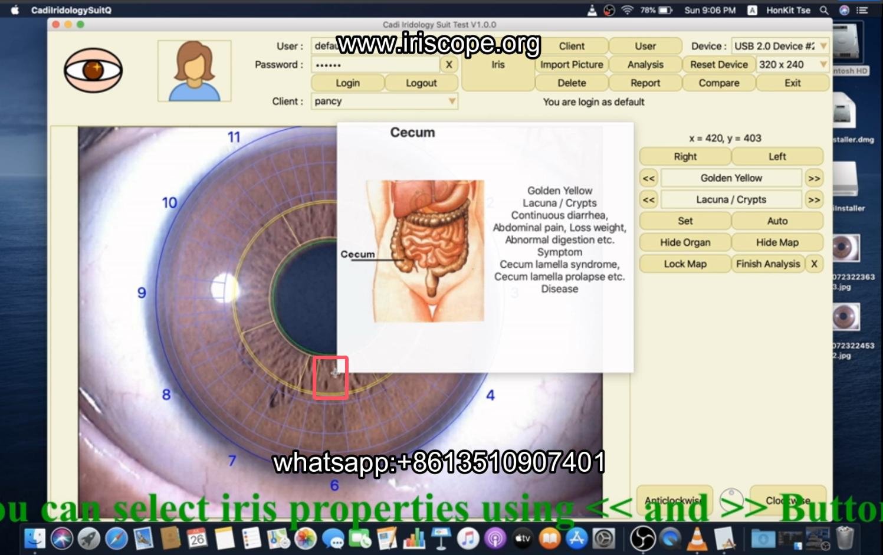The width and height of the screenshot is (883, 555).
Task: Go to previous iris sign before Lacuna / Crypts
Action: click(x=648, y=200)
